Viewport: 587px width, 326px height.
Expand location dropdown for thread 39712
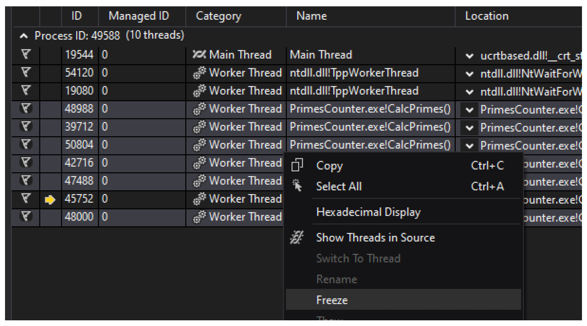point(470,128)
